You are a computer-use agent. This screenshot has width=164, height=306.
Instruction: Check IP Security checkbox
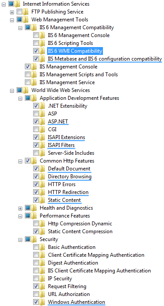36,279
